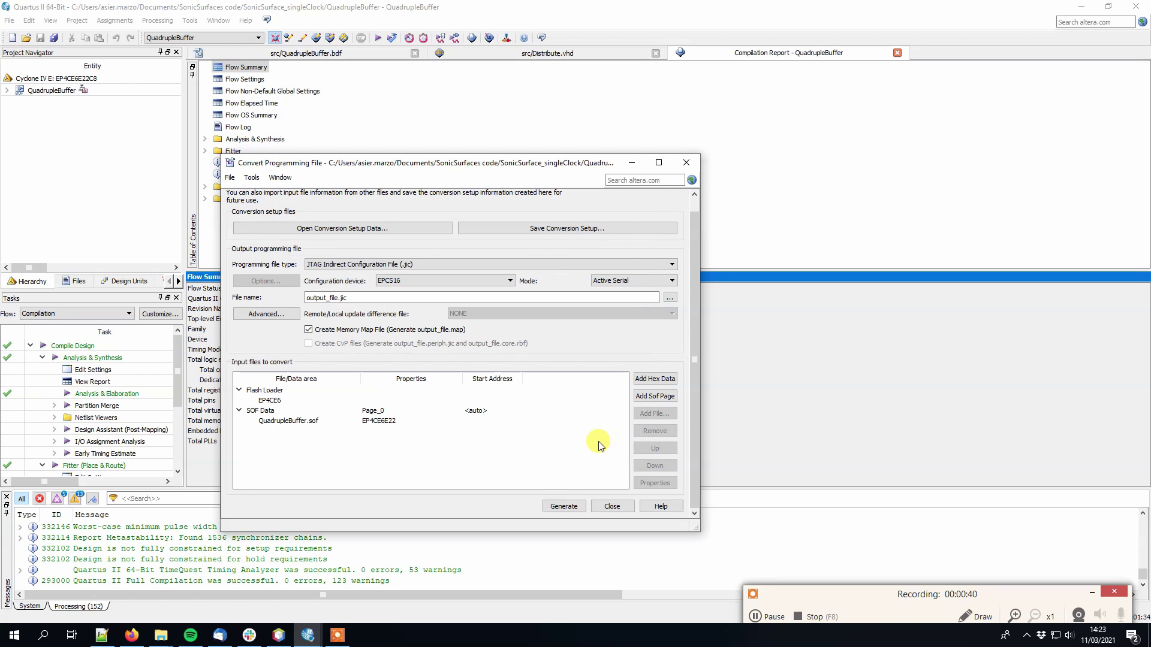Expand the Flash Loader tree item
This screenshot has height=647, width=1151.
pyautogui.click(x=239, y=389)
